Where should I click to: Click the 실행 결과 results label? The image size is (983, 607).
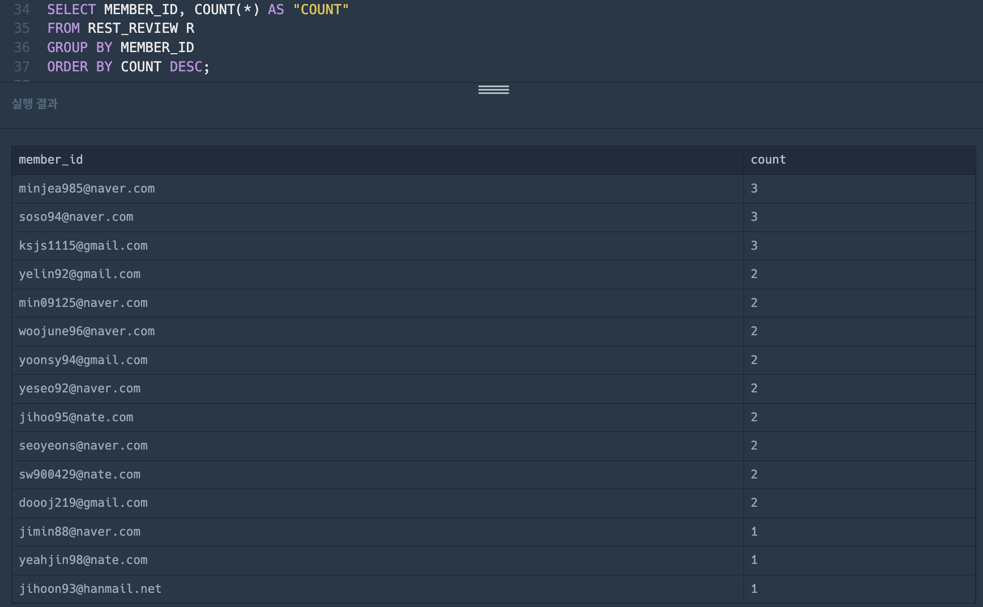[x=35, y=104]
